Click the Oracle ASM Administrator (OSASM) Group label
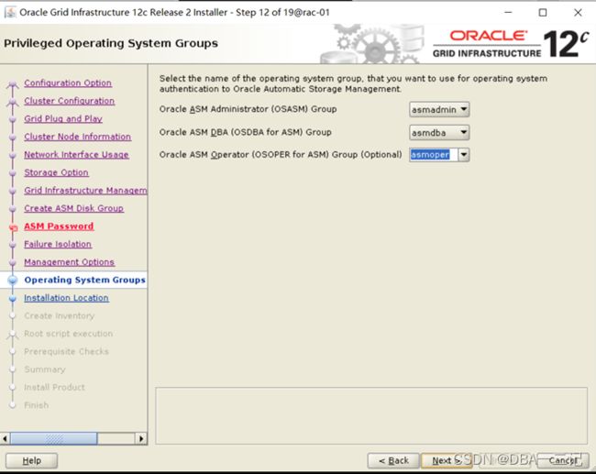 coord(248,109)
